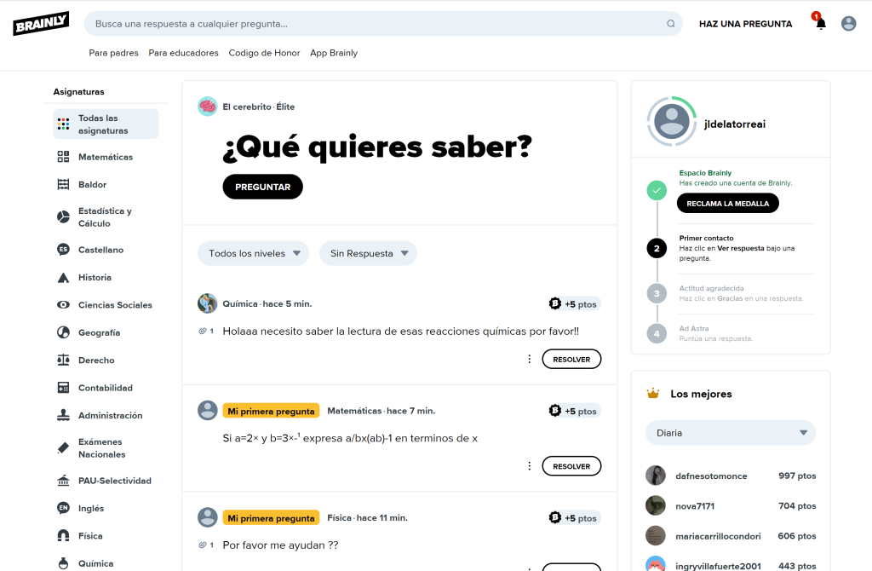Viewport: 872px width, 571px height.
Task: Click RESOLVER on the Matemáticas question
Action: (x=571, y=466)
